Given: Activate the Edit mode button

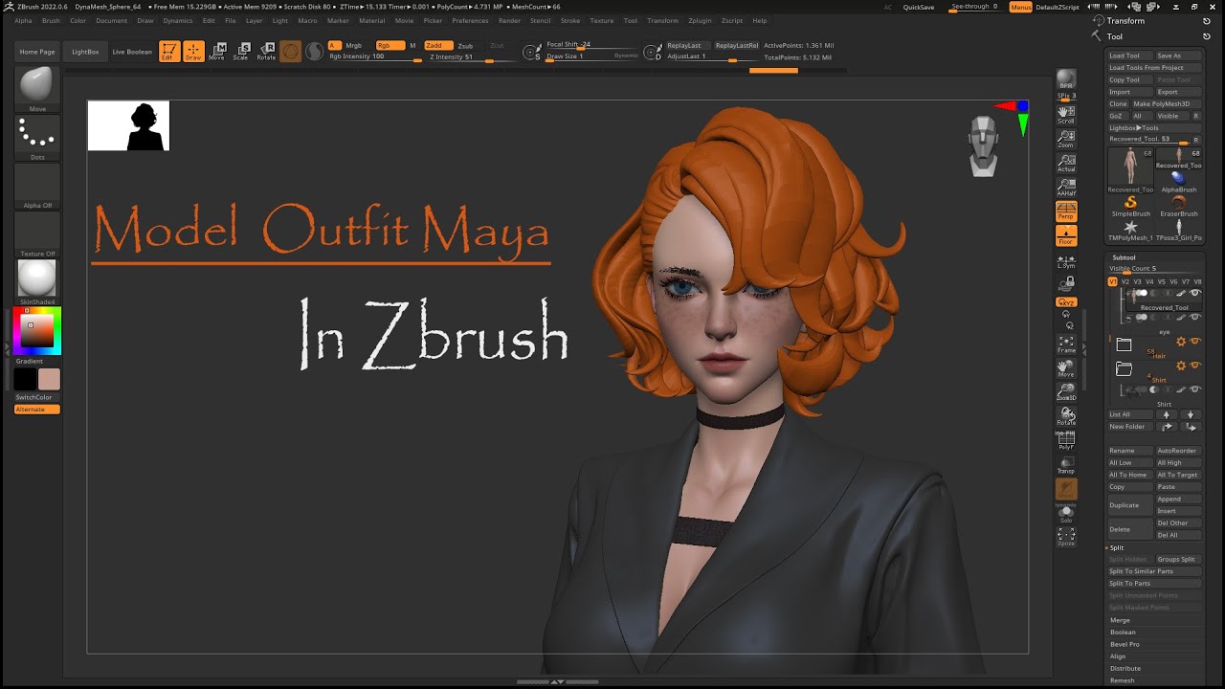Looking at the screenshot, I should [x=169, y=52].
